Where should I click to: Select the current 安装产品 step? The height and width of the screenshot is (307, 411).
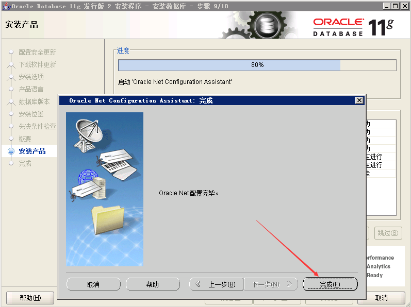pos(32,151)
